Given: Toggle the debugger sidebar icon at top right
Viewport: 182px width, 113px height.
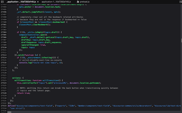Looking at the screenshot, I should [x=181, y=2].
